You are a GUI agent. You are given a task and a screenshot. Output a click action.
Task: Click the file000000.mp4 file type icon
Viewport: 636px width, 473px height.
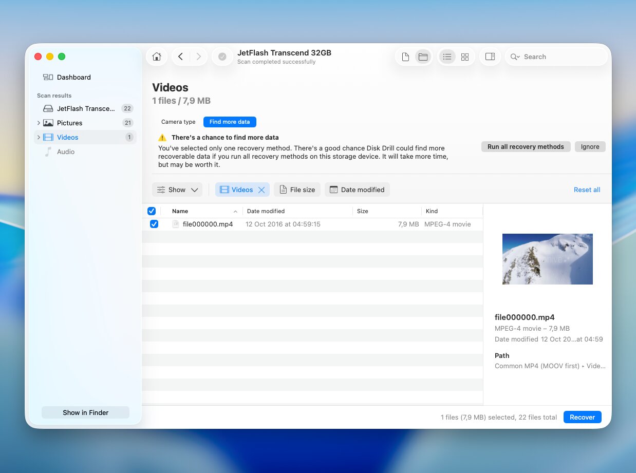point(176,224)
